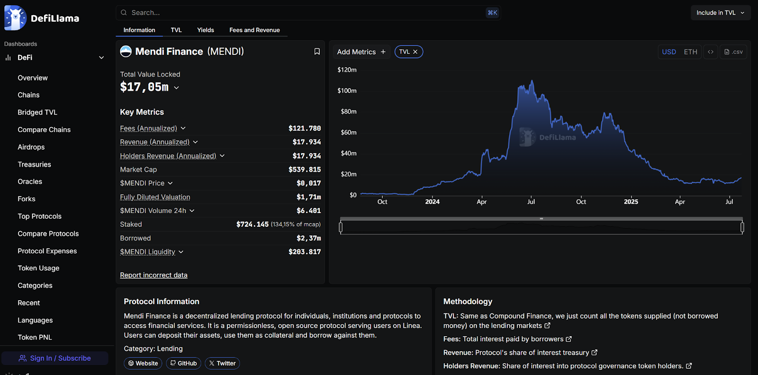Expand $MENDI Price details
This screenshot has height=375, width=758.
(x=170, y=183)
